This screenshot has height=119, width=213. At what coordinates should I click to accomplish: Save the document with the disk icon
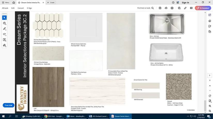pyautogui.click(x=160, y=8)
